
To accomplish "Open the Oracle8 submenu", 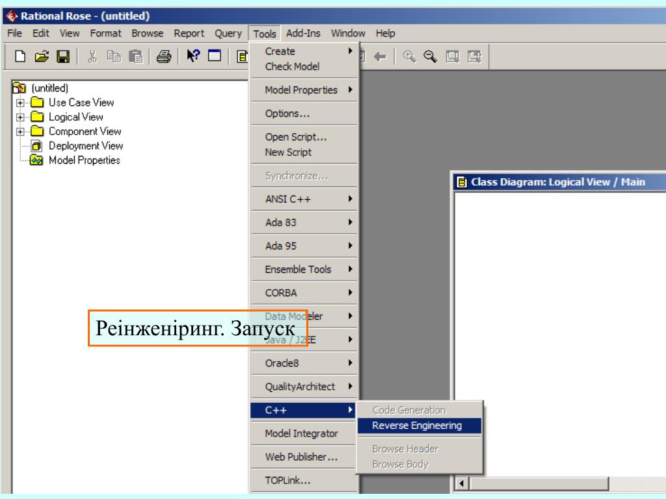I will [304, 363].
